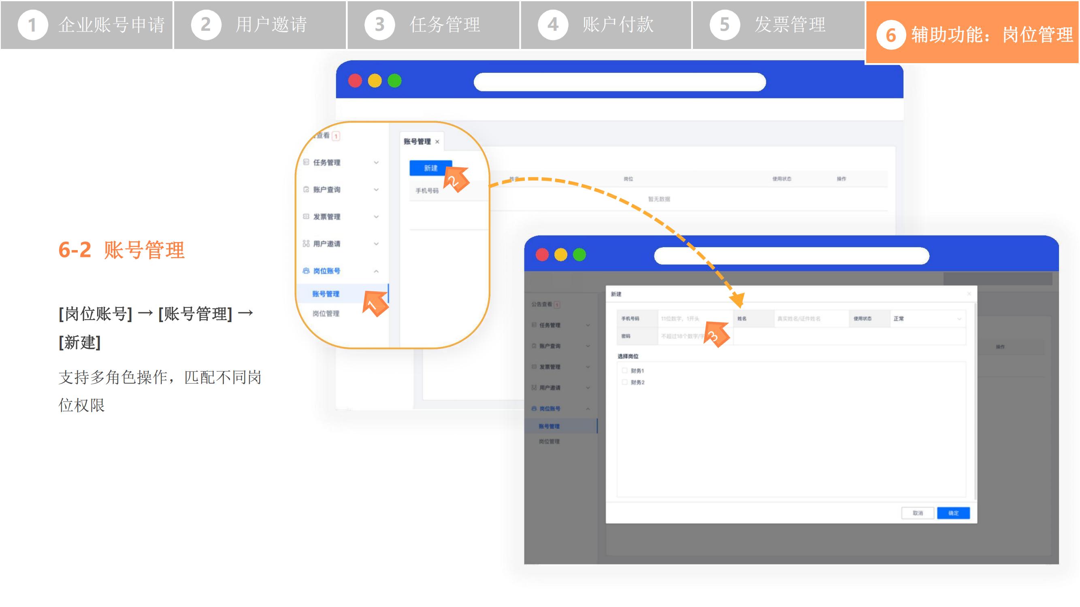
Task: Click the 岗位账号 people icon in zoomed panel
Action: (306, 271)
